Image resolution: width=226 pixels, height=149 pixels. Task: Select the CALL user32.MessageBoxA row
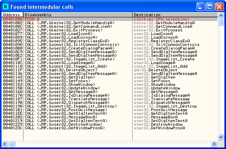pos(110,117)
